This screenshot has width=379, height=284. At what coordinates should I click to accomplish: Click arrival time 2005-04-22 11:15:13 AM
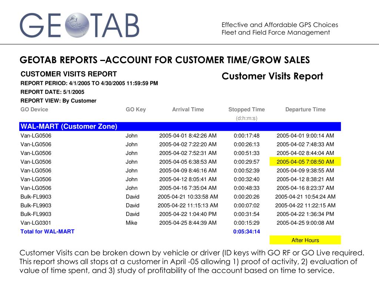[188, 205]
